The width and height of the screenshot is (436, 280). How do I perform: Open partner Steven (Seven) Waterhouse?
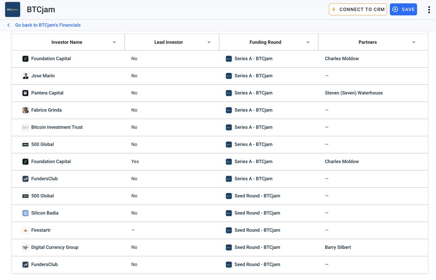click(354, 93)
